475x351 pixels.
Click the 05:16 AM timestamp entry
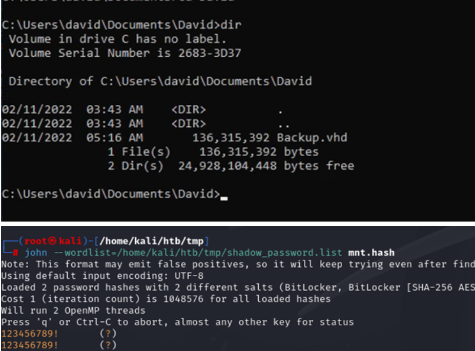(109, 138)
